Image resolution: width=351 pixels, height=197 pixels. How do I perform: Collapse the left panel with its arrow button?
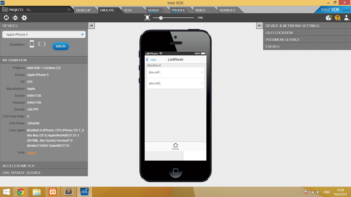(91, 25)
